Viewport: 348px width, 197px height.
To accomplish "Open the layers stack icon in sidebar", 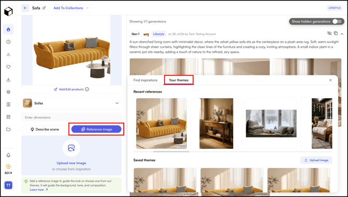I will click(8, 91).
